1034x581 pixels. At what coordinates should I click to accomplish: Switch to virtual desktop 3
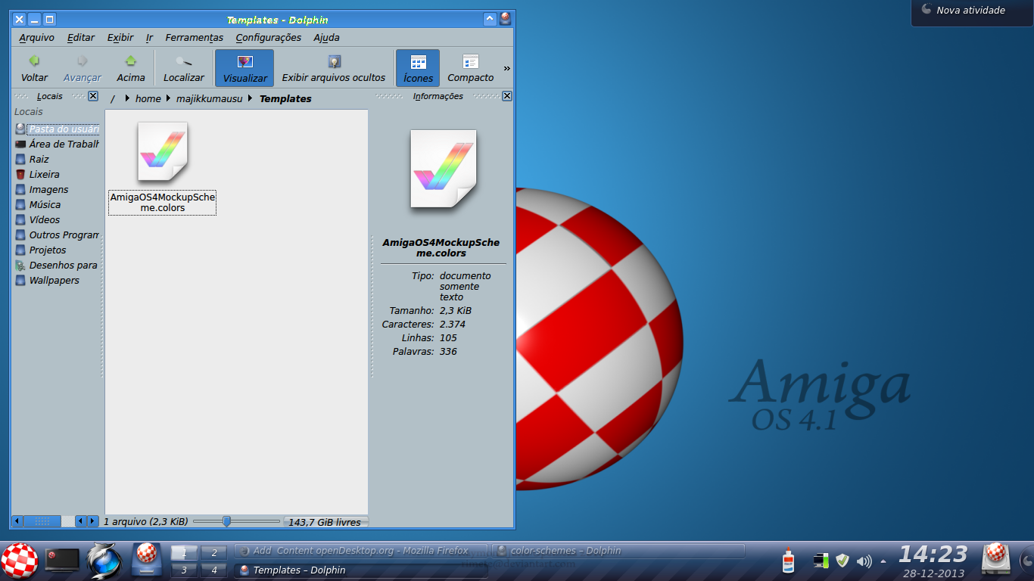pyautogui.click(x=184, y=570)
